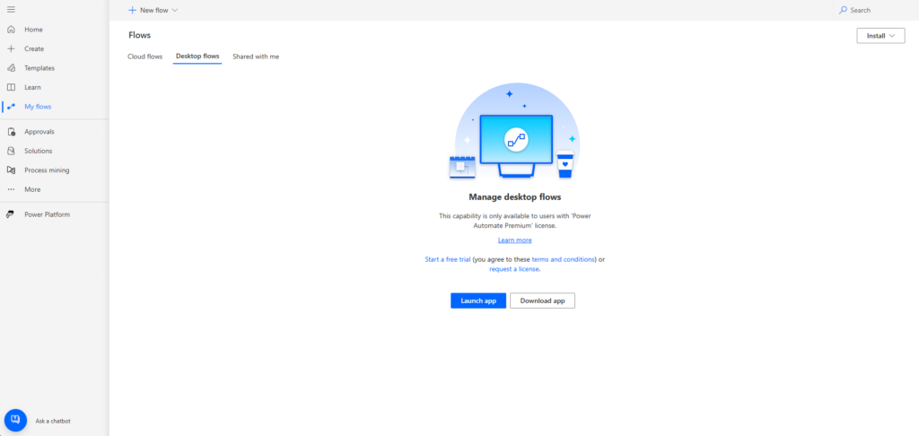Toggle the hamburger navigation menu
The width and height of the screenshot is (919, 436).
[x=11, y=9]
